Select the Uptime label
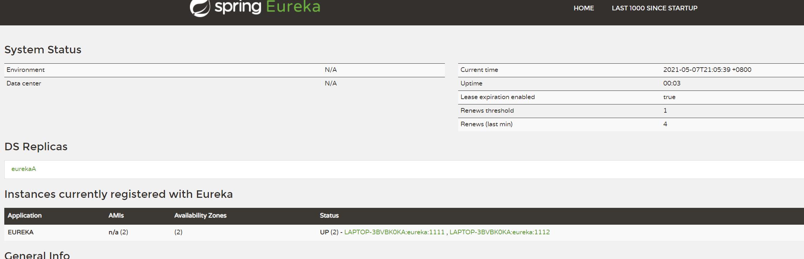The width and height of the screenshot is (804, 259). pyautogui.click(x=471, y=83)
